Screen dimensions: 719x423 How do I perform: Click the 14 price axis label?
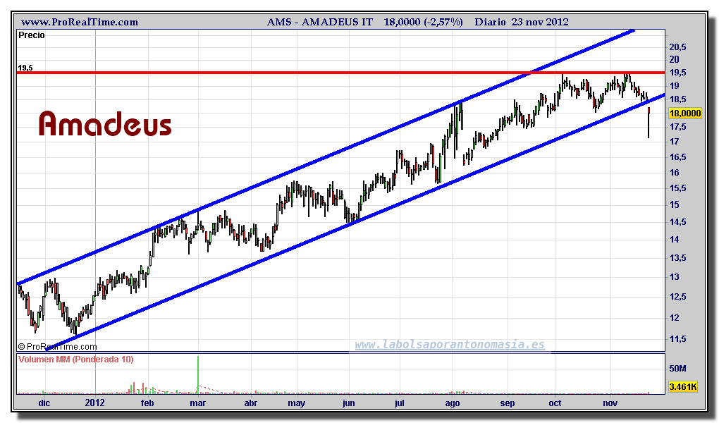click(x=674, y=240)
